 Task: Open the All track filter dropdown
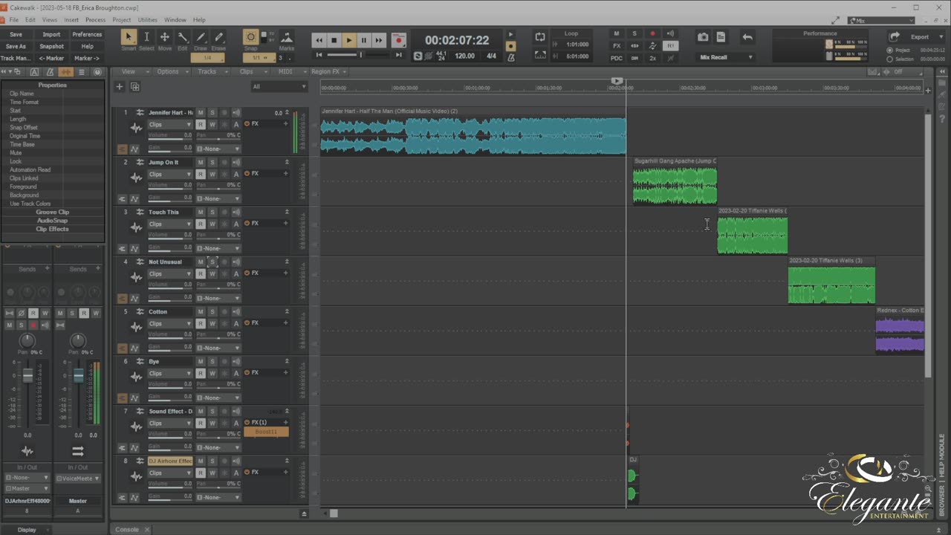tap(279, 87)
